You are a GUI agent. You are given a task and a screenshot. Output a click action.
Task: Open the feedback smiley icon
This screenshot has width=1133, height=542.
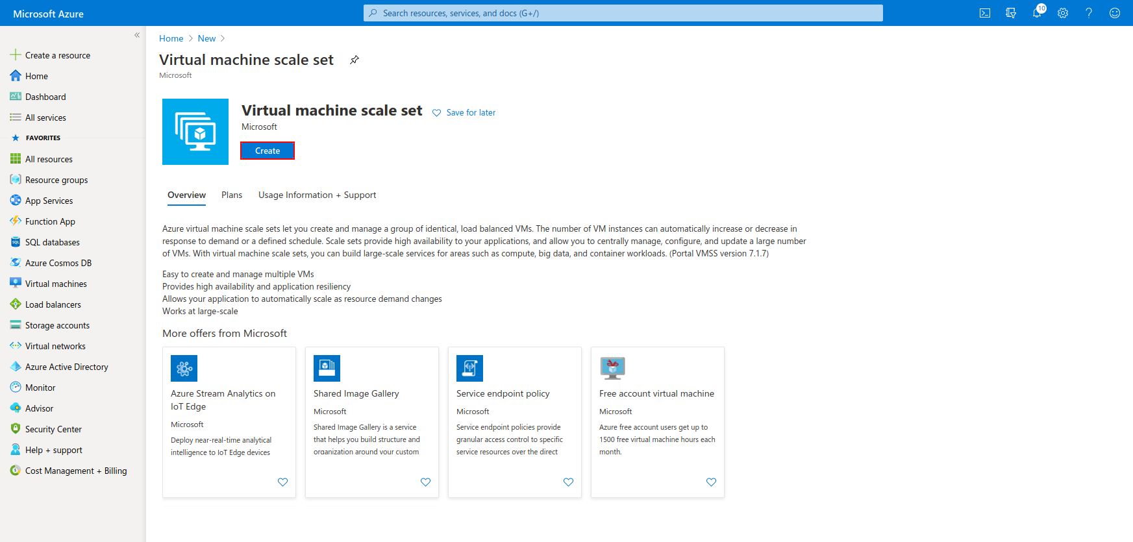click(x=1115, y=13)
